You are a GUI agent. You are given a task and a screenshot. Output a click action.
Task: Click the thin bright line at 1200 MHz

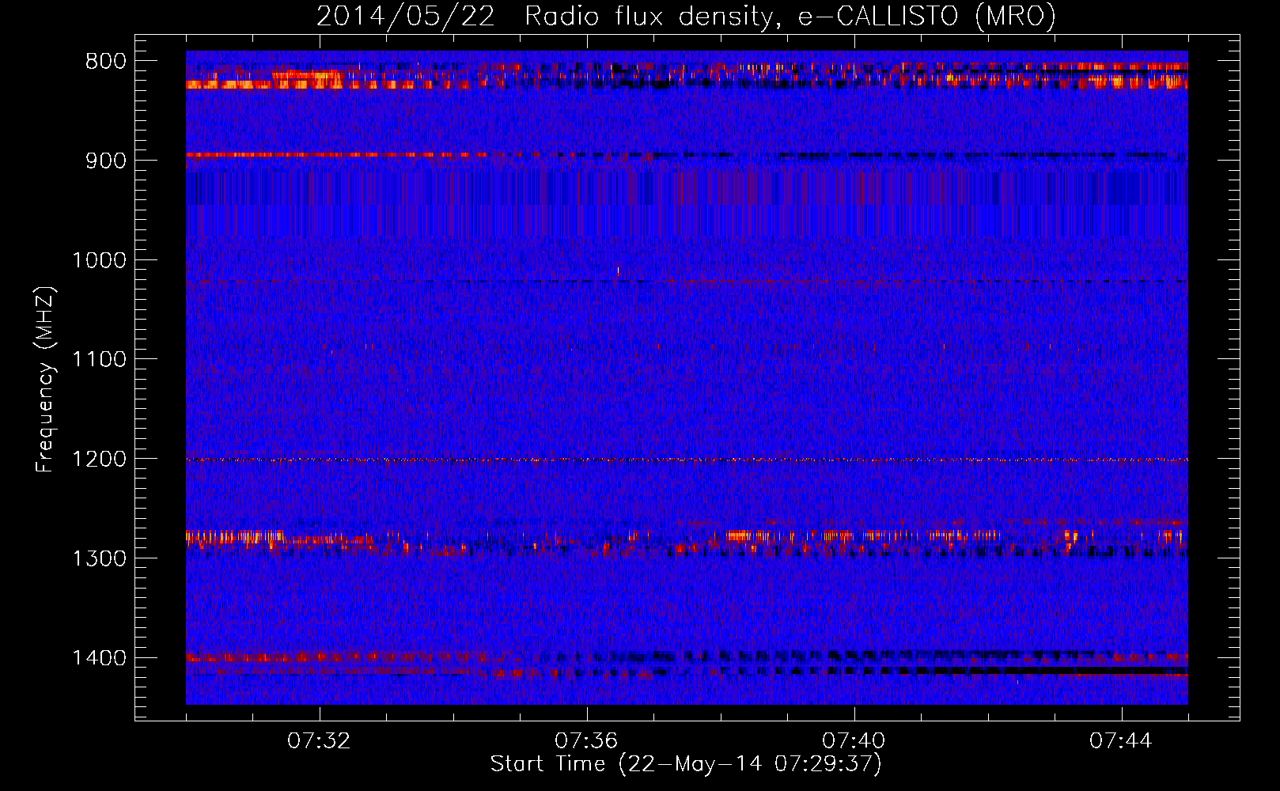point(687,460)
